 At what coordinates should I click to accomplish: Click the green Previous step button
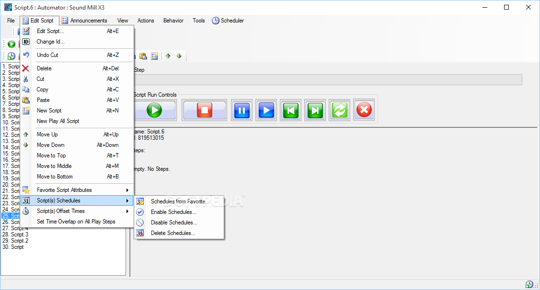click(x=291, y=110)
